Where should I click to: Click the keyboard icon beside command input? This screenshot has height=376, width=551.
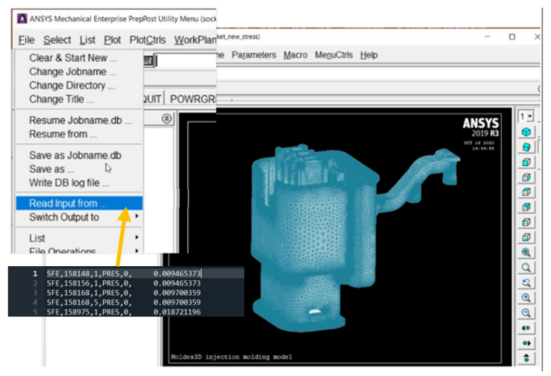pyautogui.click(x=148, y=61)
